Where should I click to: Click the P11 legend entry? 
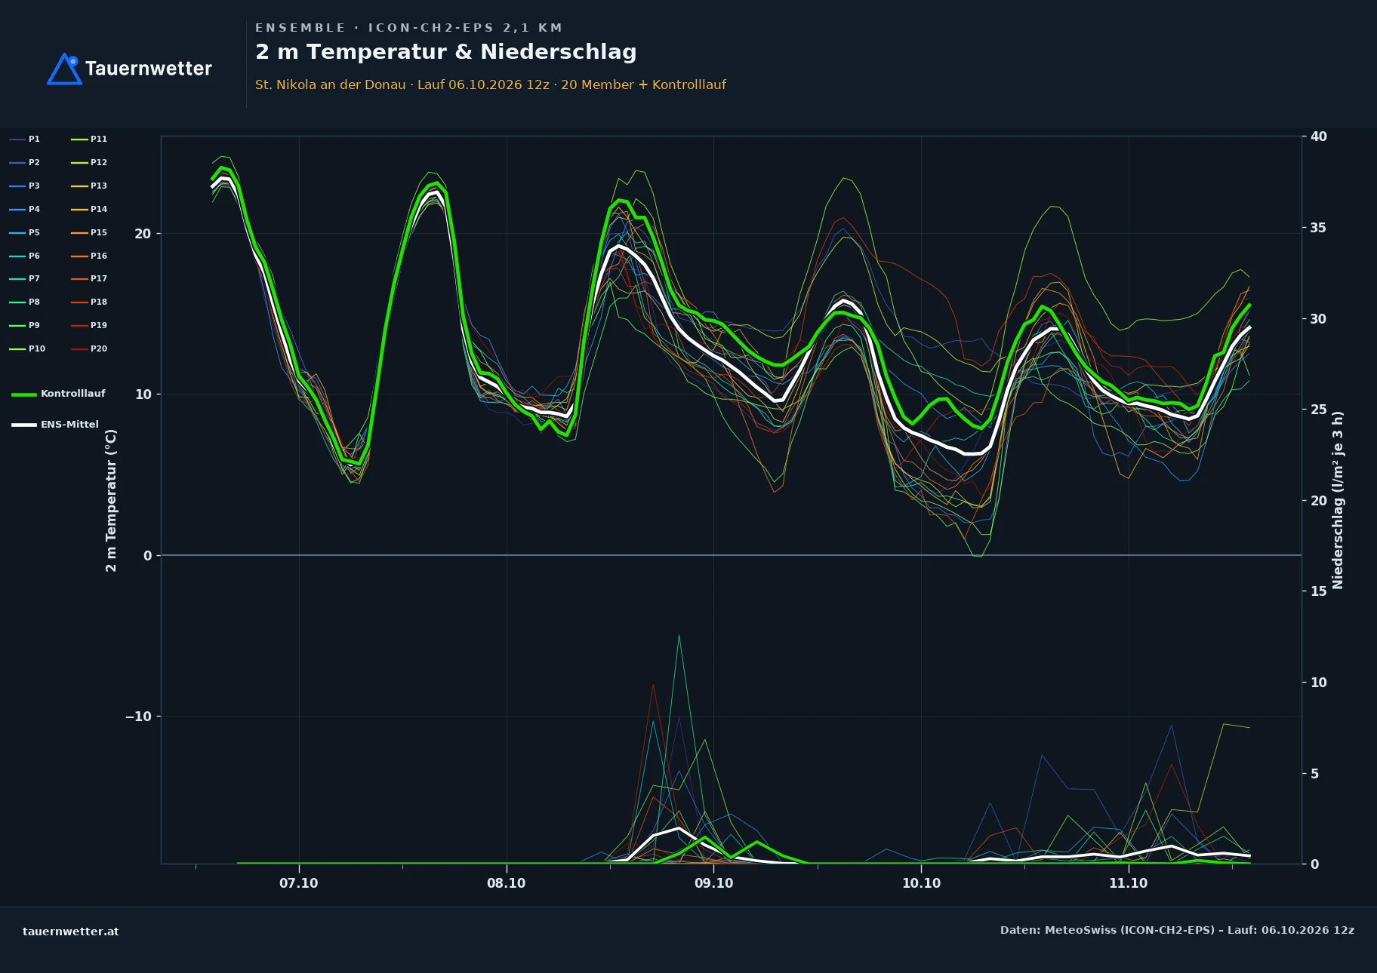[x=89, y=139]
